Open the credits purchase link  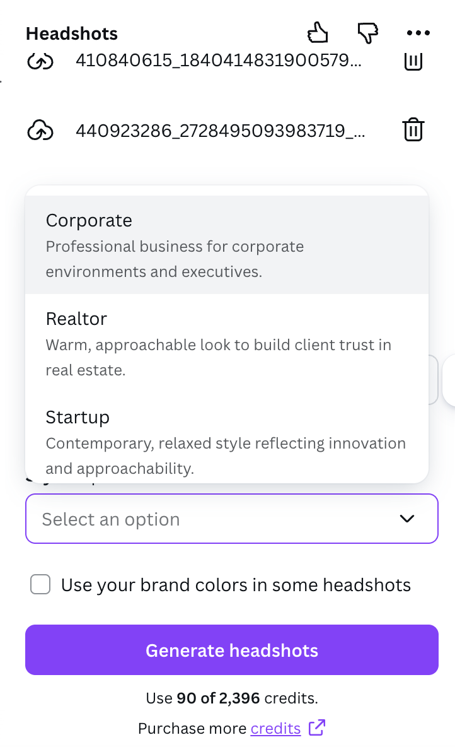pyautogui.click(x=275, y=728)
